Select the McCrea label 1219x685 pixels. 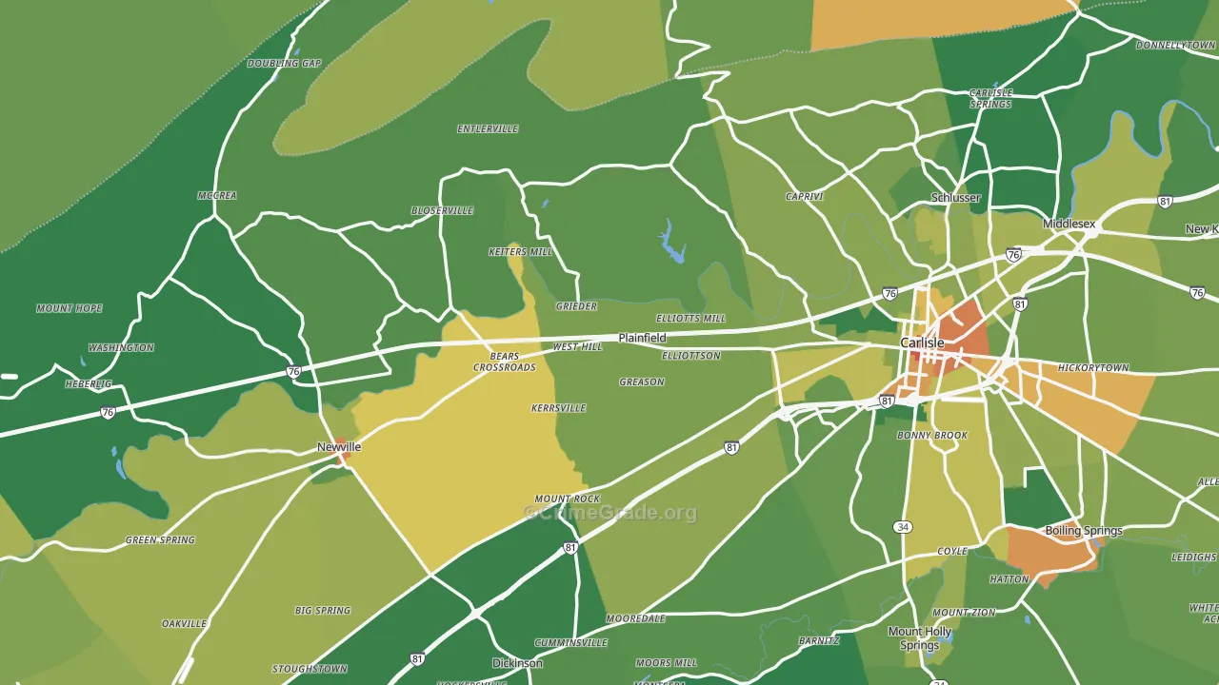[x=216, y=195]
